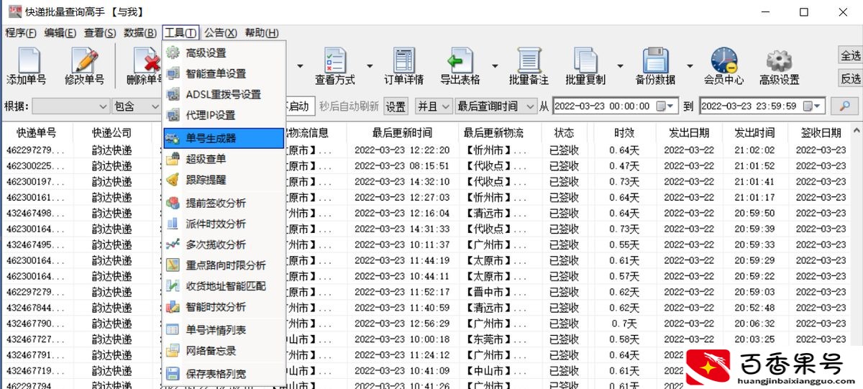Choose 超级查单 from the tools menu

224,159
